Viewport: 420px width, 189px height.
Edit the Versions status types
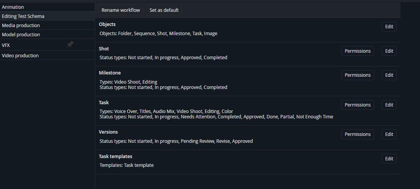[389, 134]
